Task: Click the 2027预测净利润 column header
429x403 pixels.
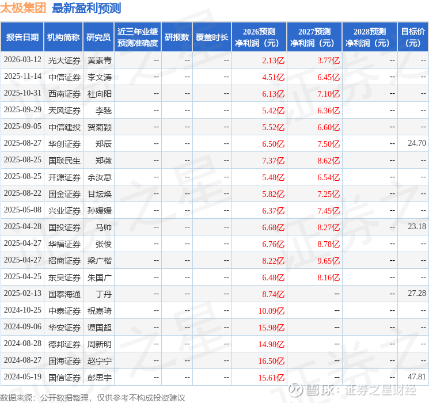Action: (x=314, y=37)
